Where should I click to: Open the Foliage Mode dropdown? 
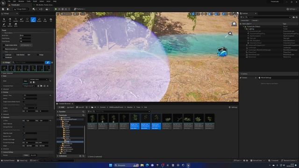click(x=21, y=9)
